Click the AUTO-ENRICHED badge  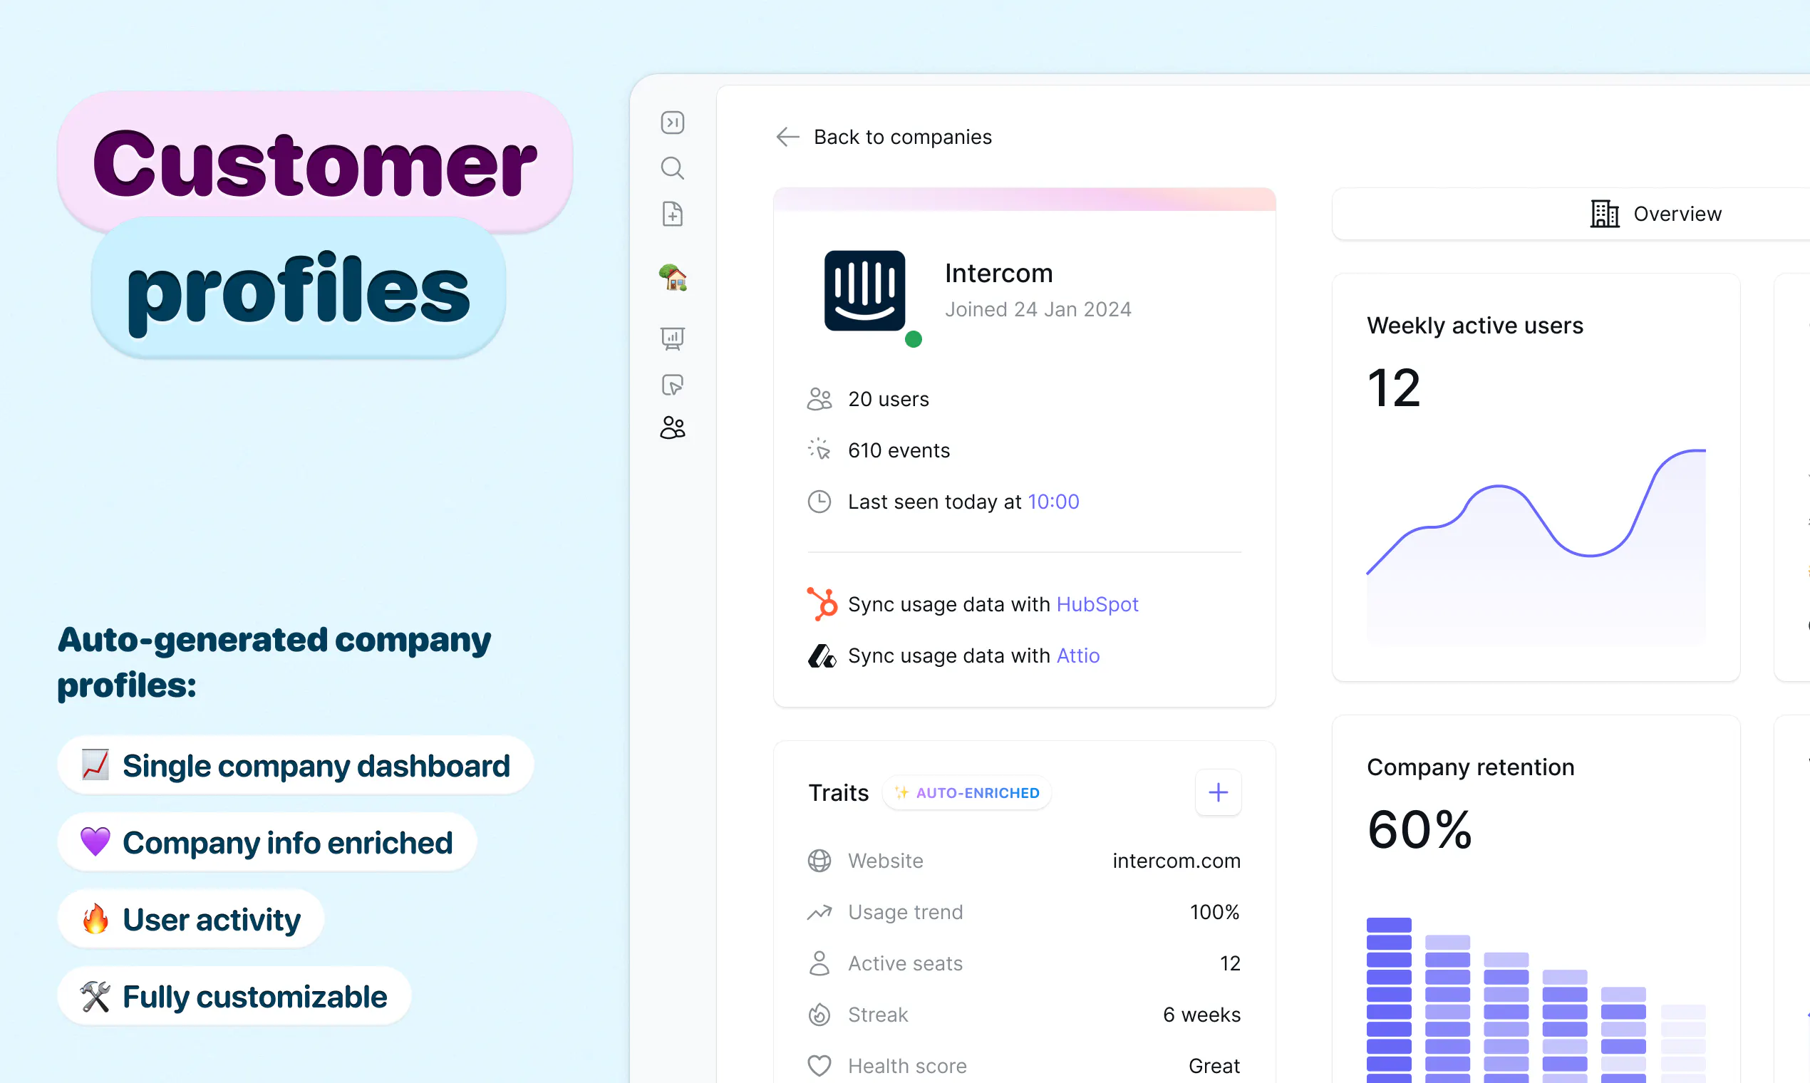(x=966, y=792)
